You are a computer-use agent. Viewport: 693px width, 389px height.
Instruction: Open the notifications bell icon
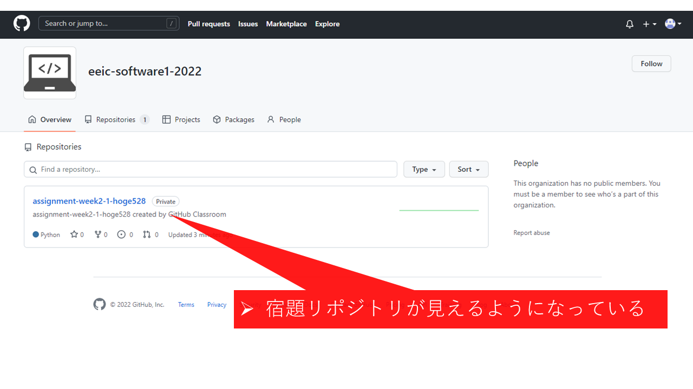coord(629,24)
